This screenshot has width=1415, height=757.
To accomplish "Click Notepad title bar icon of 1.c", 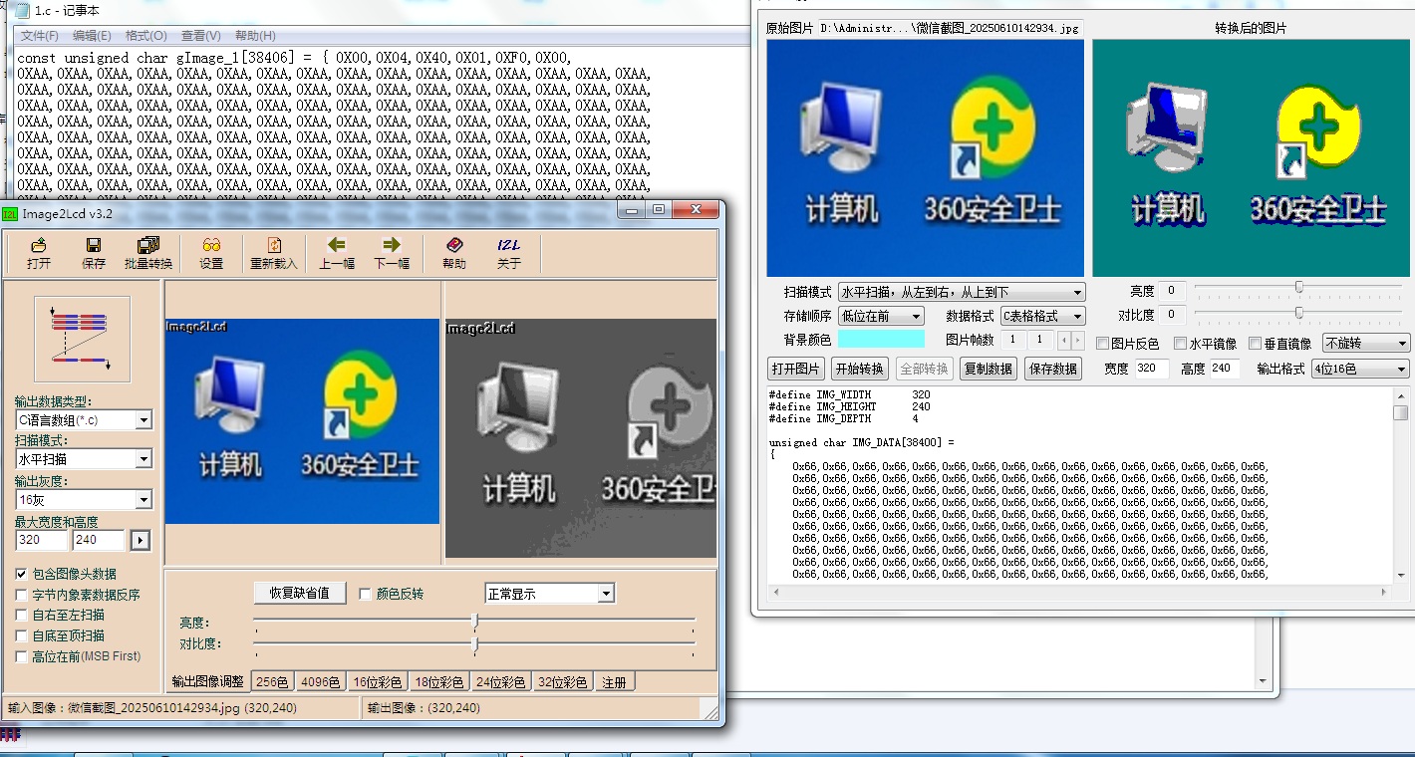I will click(21, 10).
